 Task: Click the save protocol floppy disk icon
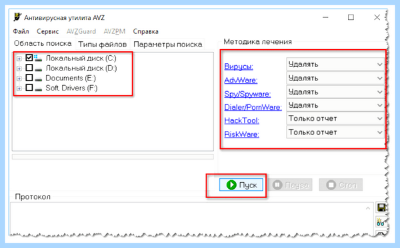381,208
